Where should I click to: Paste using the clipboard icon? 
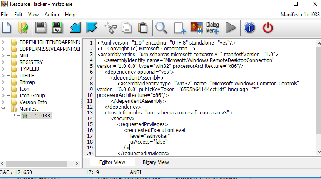[143, 27]
